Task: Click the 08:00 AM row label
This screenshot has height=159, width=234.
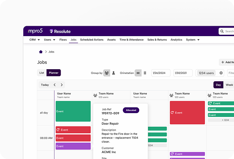Action: point(46,138)
